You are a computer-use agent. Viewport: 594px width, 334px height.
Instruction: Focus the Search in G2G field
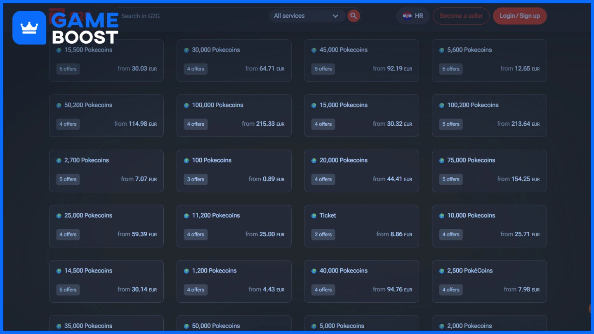(x=190, y=16)
